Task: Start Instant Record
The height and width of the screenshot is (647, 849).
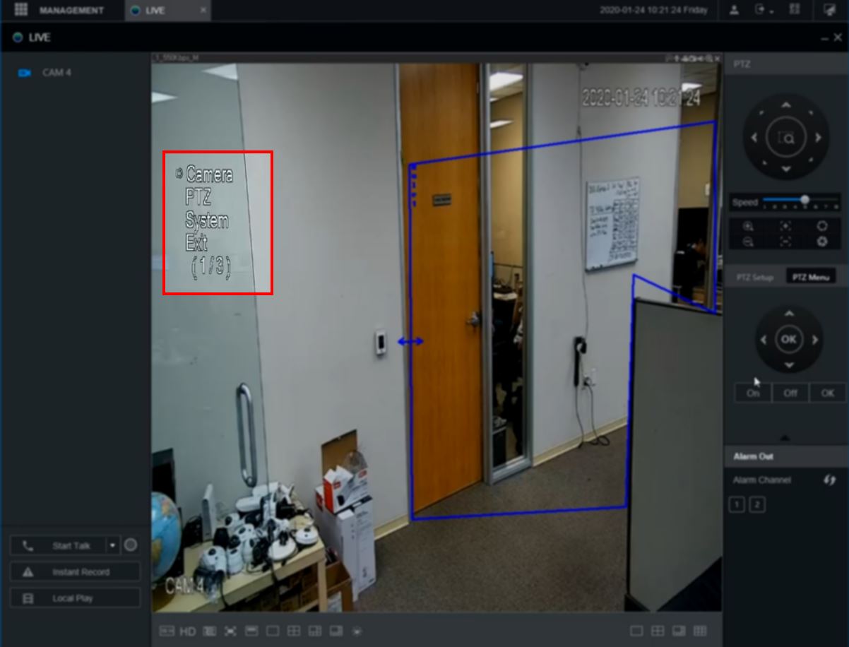Action: click(x=75, y=572)
